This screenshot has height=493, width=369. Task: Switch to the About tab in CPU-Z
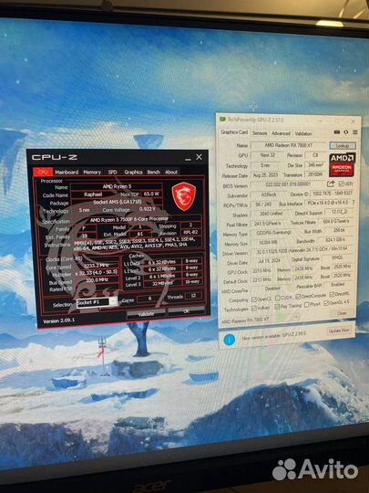point(171,172)
